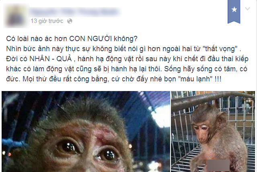Open the close-up monkey face photo
The width and height of the screenshot is (257, 172).
pyautogui.click(x=86, y=132)
